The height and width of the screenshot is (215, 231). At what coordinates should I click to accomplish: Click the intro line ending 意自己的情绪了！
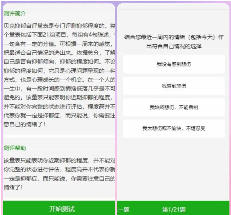[x=24, y=124]
